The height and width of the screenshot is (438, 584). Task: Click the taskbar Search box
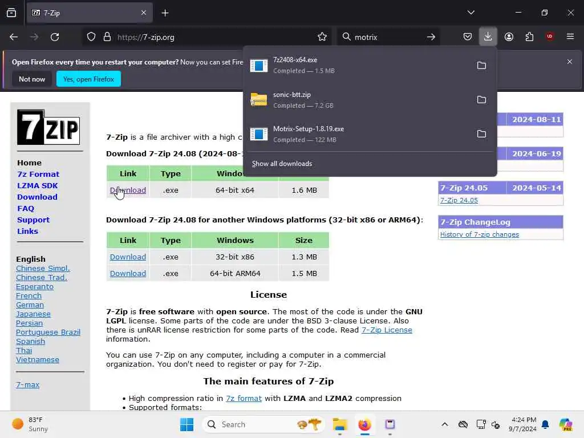[263, 424]
